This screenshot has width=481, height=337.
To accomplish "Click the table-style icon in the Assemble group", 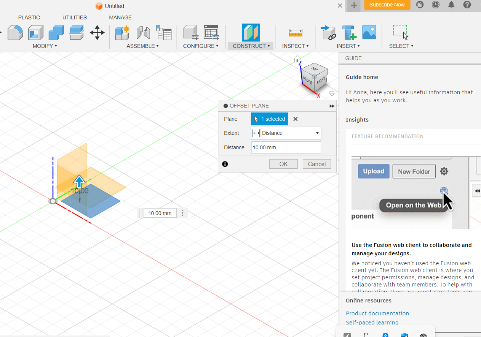I will point(164,33).
